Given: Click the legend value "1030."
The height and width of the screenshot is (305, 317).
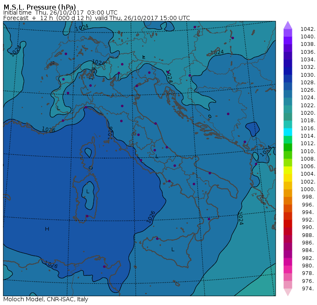Looking at the screenshot, I should (x=308, y=75).
